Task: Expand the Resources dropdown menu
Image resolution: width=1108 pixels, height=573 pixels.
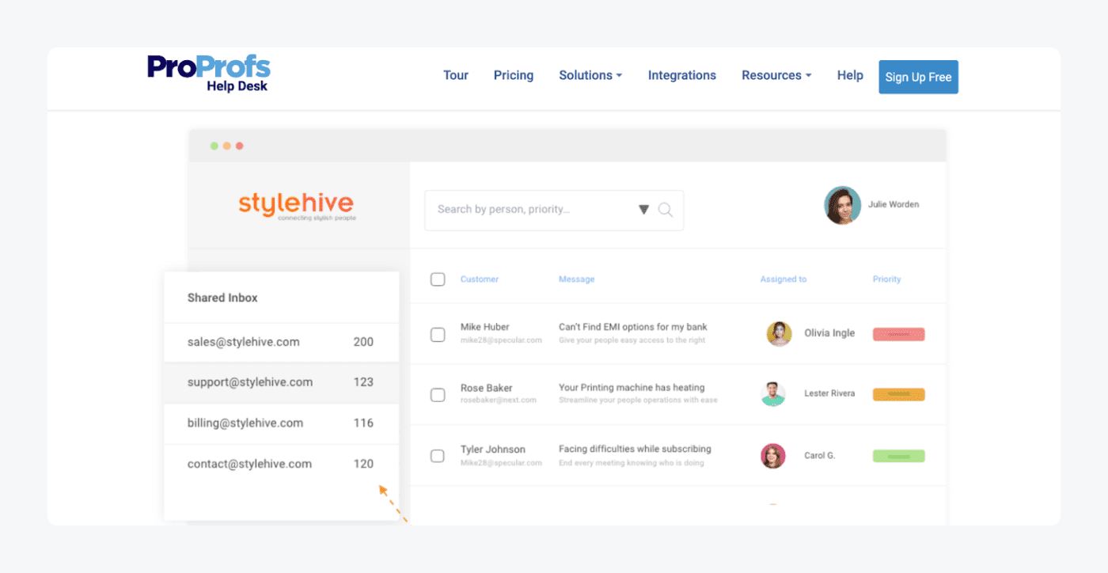Action: [776, 75]
